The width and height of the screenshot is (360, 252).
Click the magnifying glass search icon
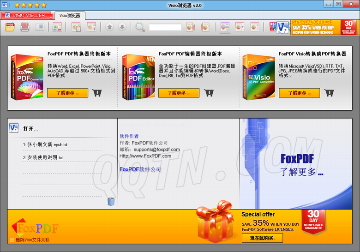pyautogui.click(x=140, y=27)
